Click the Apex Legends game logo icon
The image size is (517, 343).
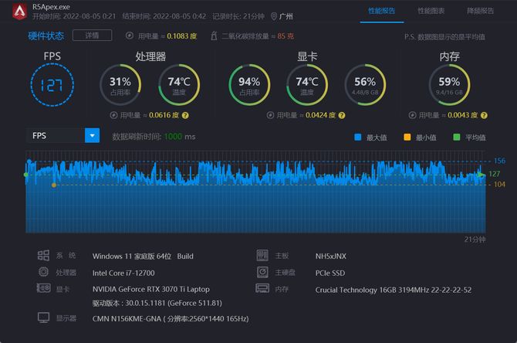click(x=19, y=12)
